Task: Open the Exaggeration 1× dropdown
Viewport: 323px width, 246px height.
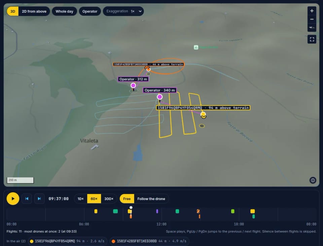Action: 123,11
